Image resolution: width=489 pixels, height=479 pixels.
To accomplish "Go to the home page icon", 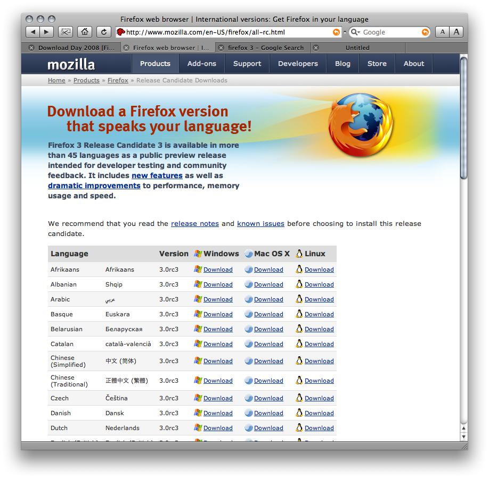I will 85,32.
